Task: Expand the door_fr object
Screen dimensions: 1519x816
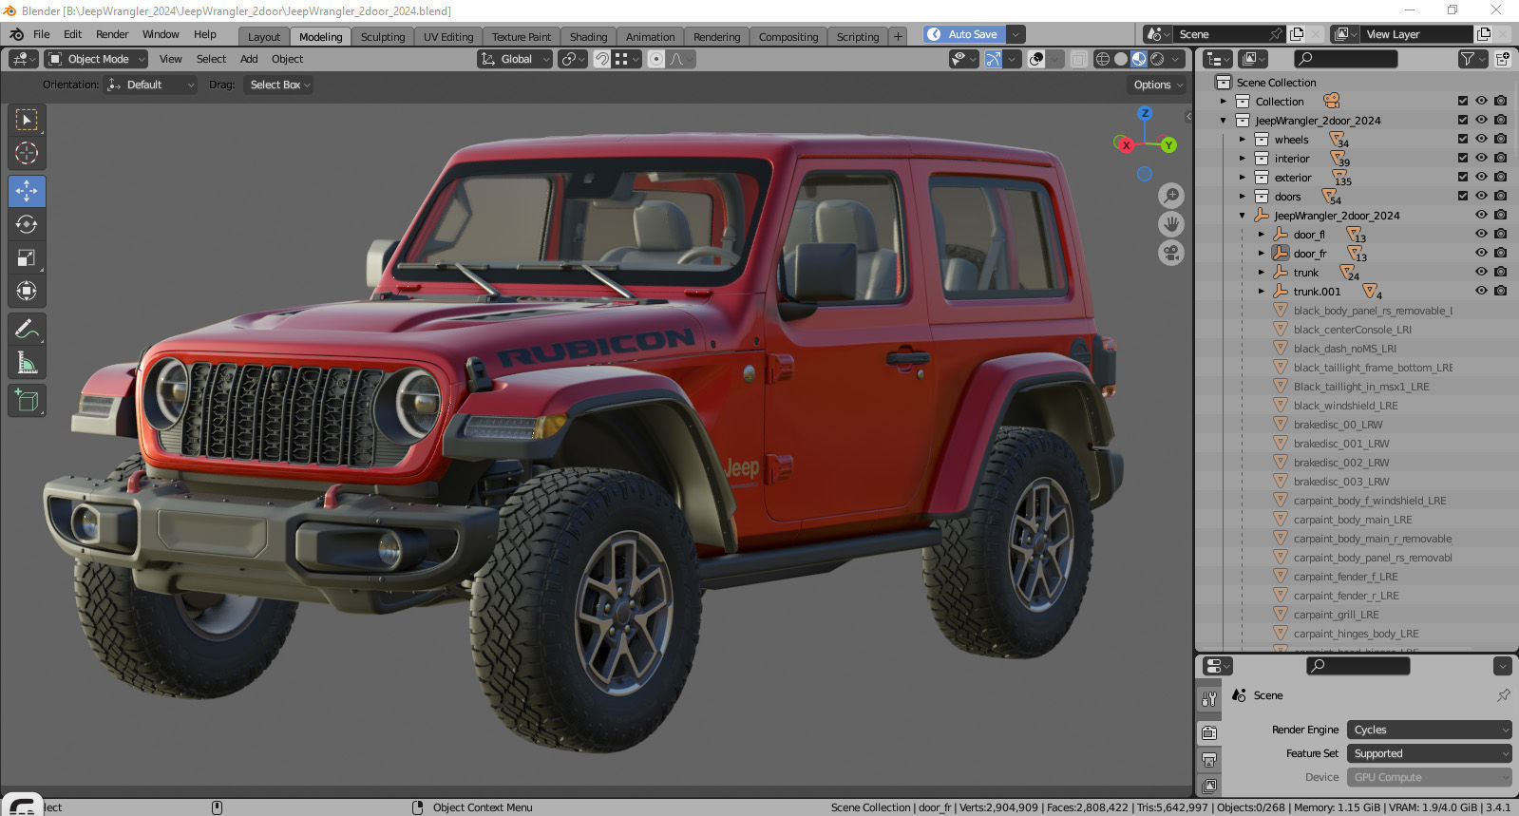Action: [1261, 254]
